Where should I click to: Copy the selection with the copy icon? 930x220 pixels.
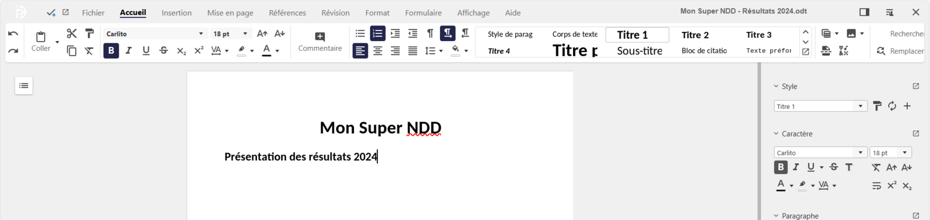click(71, 51)
